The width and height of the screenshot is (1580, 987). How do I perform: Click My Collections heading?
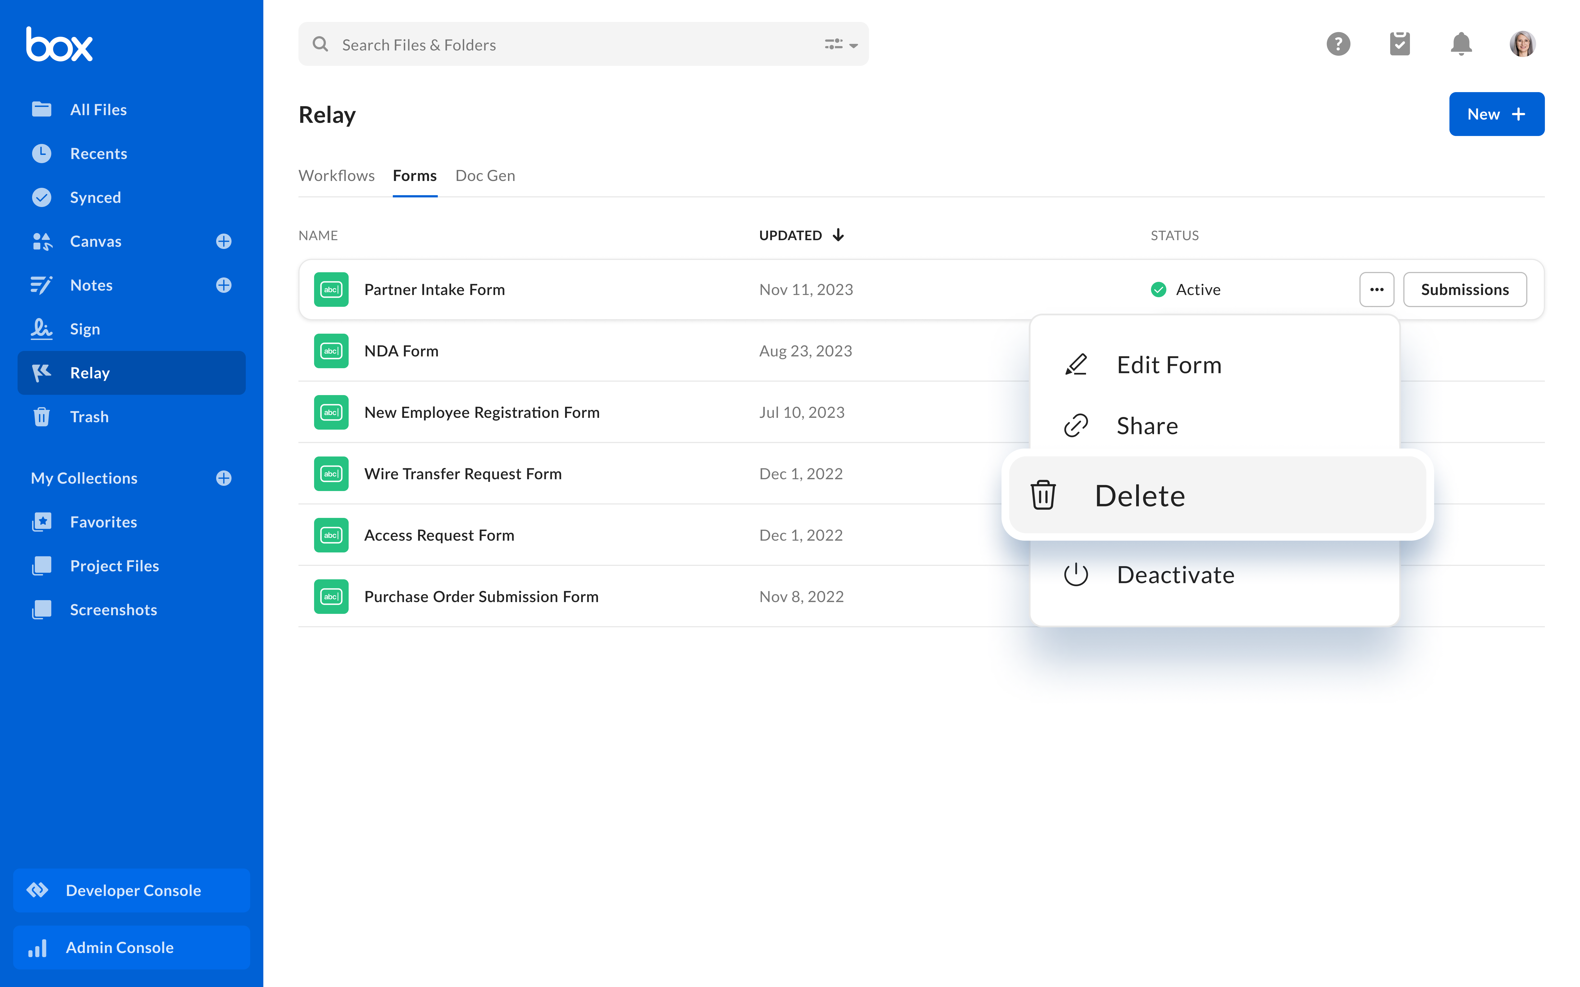(84, 478)
